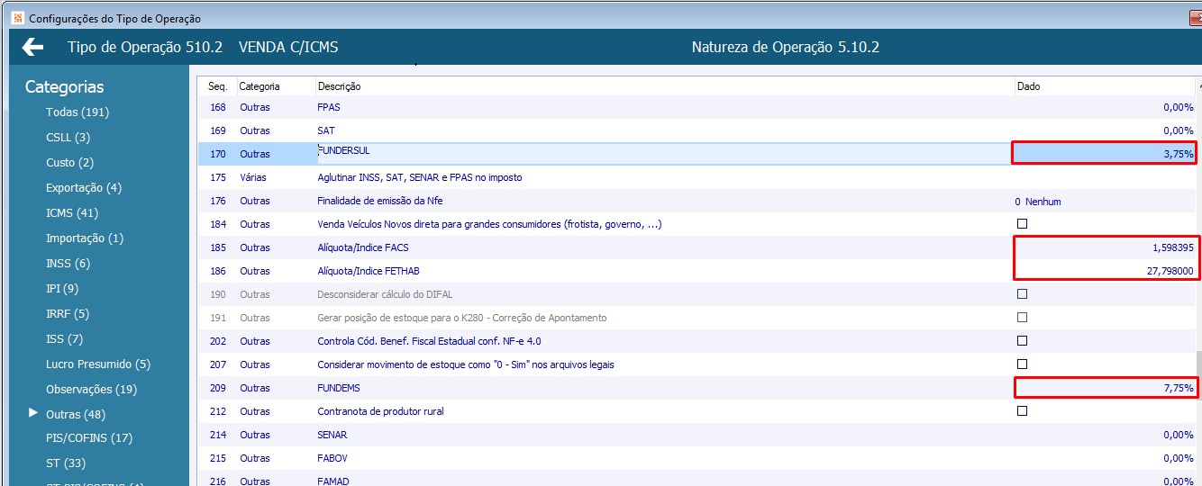Edit FUNDERSUL value 3,75%
This screenshot has height=486, width=1202.
coord(1105,154)
